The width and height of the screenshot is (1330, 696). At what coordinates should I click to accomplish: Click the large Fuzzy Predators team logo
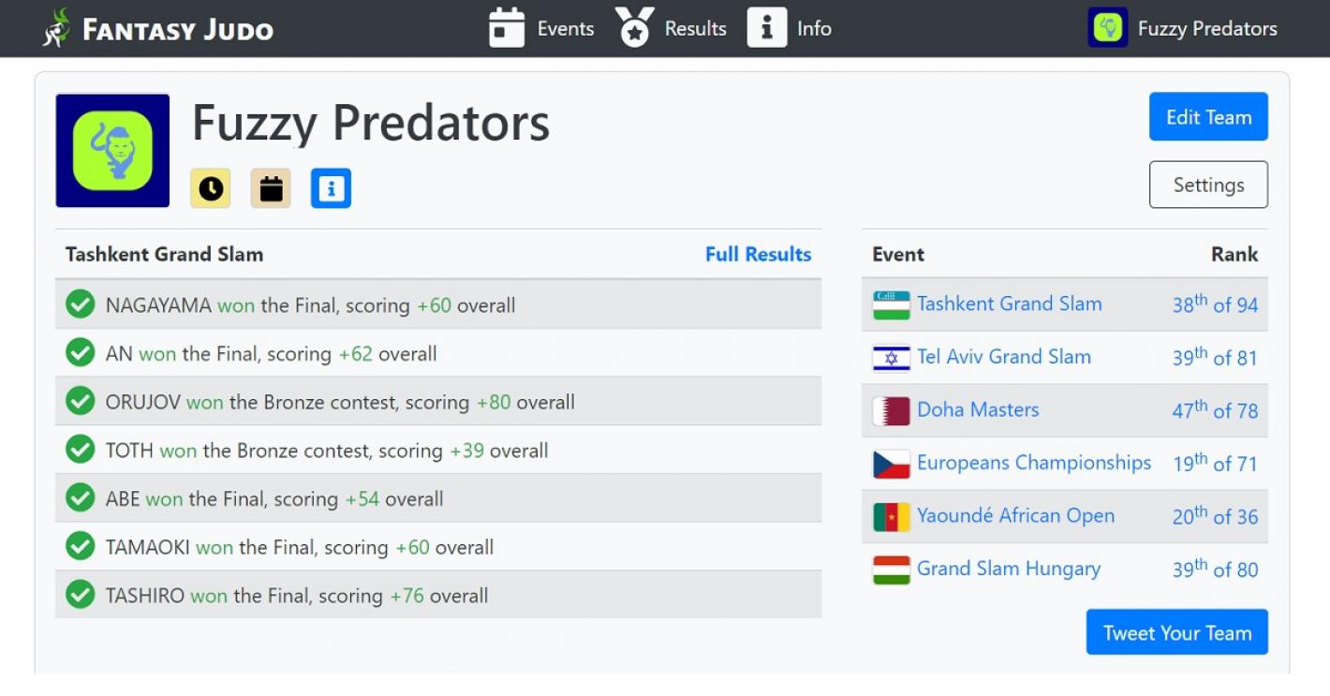[112, 151]
